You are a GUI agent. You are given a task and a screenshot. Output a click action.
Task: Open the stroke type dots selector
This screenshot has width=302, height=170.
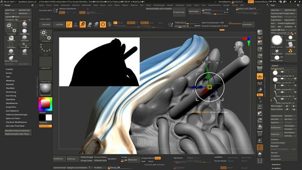(46, 49)
